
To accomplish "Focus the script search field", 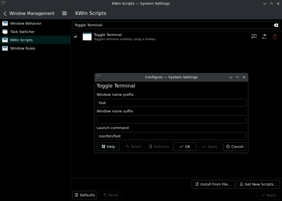I will coord(173,25).
